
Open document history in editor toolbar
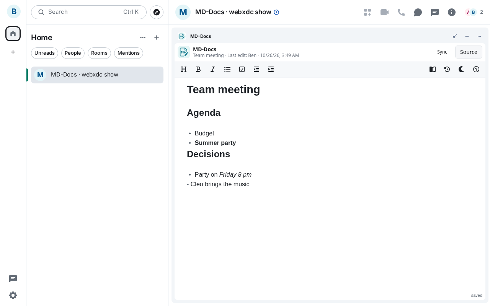[x=447, y=69]
